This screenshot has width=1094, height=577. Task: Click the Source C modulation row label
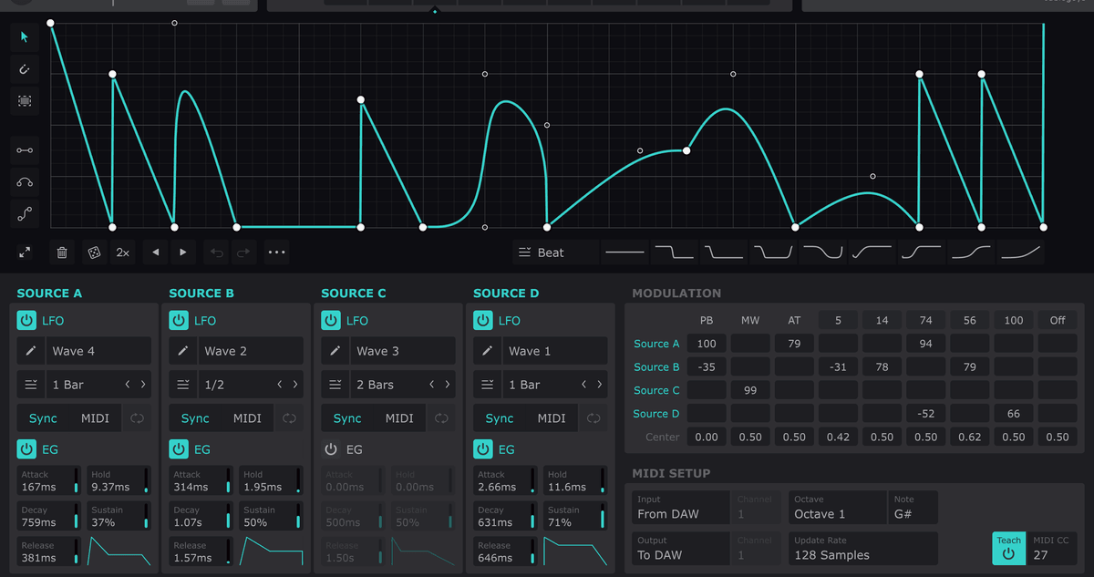[x=656, y=390]
